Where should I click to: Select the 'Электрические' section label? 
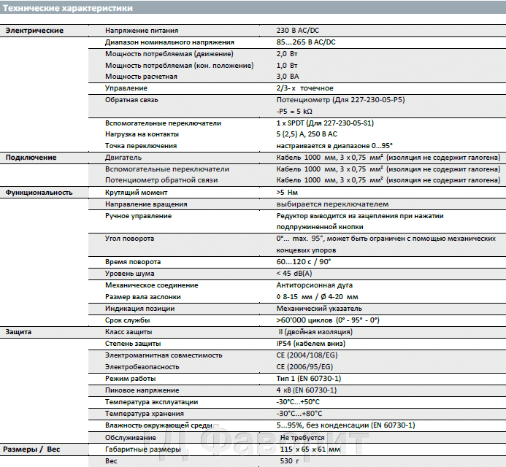tap(34, 31)
